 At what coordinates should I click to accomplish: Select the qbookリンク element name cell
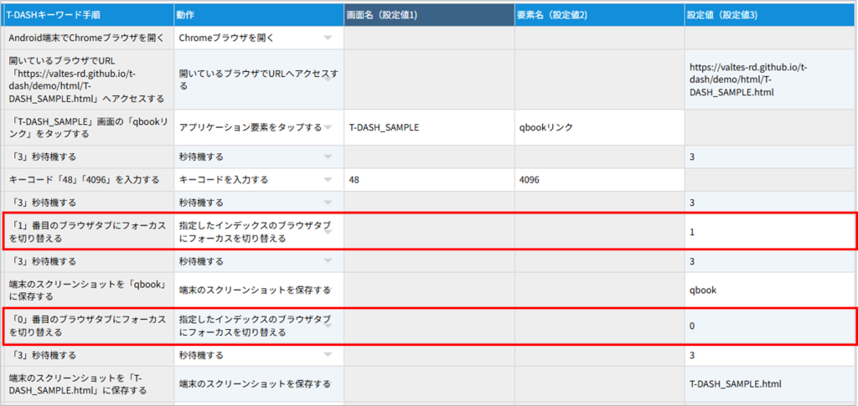click(599, 128)
